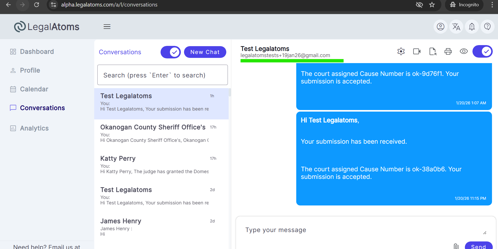This screenshot has height=249, width=498.
Task: Attach a file with paperclip icon
Action: 456,246
